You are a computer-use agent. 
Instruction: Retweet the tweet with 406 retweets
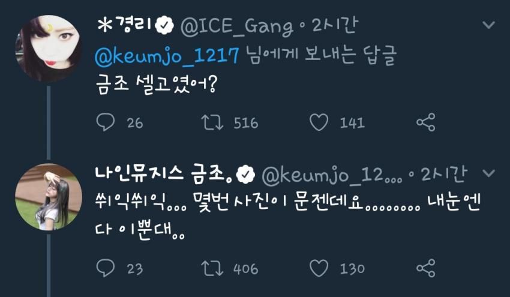212,268
